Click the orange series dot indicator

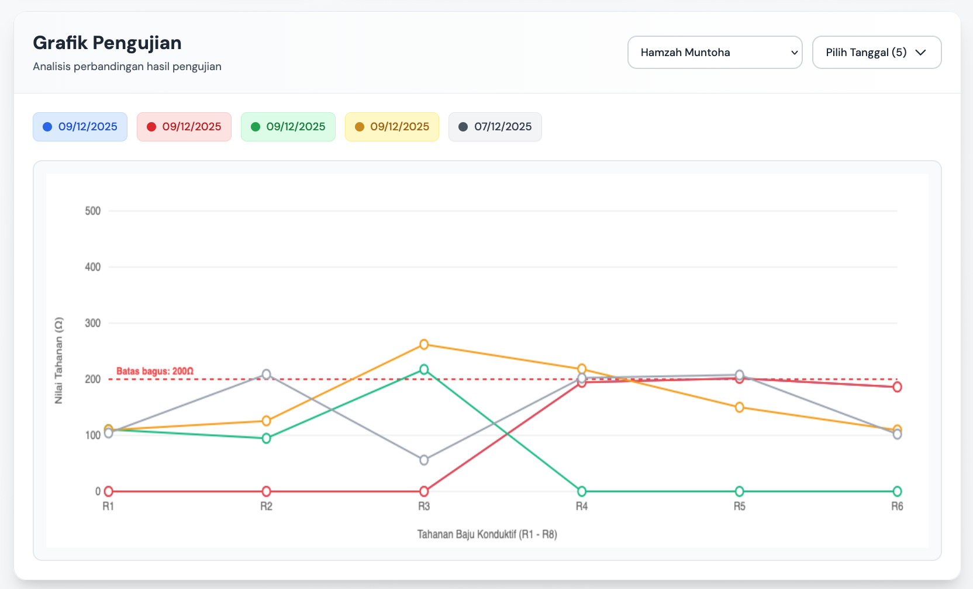(360, 126)
